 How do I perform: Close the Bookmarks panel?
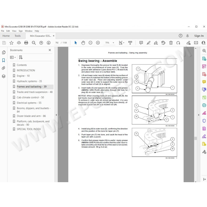[50, 50]
